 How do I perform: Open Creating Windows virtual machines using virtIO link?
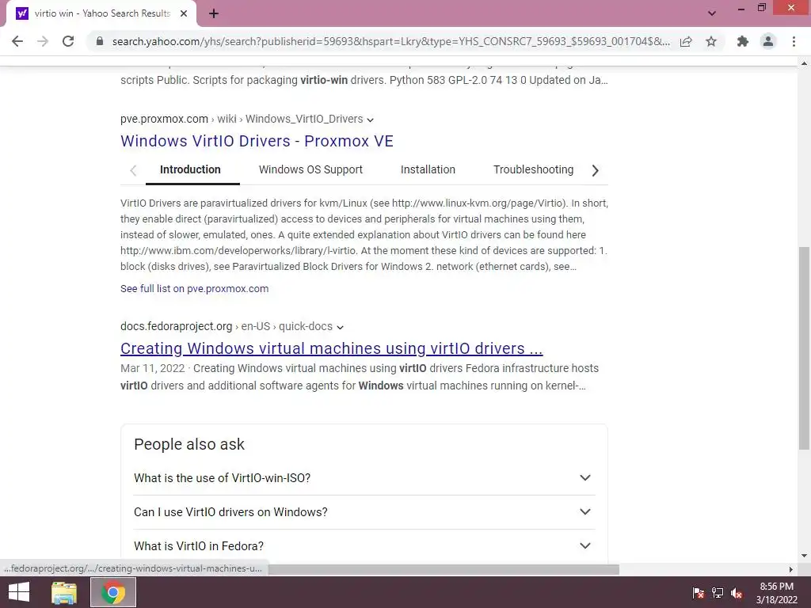click(332, 348)
